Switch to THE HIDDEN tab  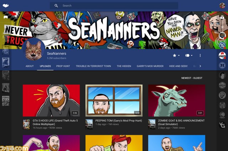124,66
